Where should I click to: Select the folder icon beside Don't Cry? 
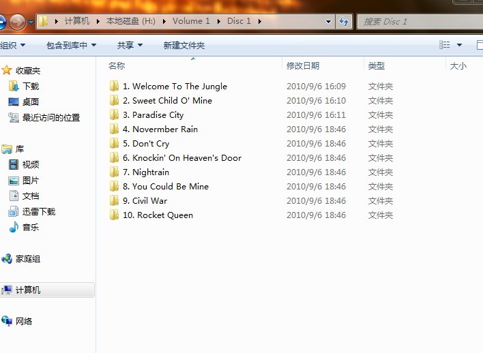[x=114, y=143]
